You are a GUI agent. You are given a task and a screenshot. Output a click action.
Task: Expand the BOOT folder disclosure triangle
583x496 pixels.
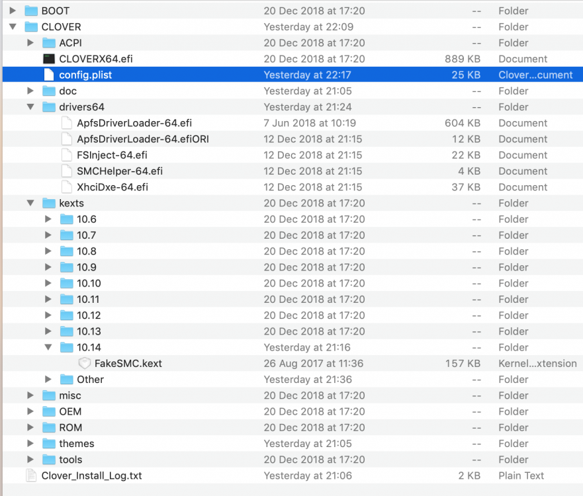pos(13,11)
